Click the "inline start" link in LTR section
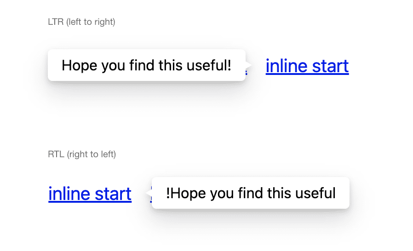The width and height of the screenshot is (413, 251). point(307,66)
